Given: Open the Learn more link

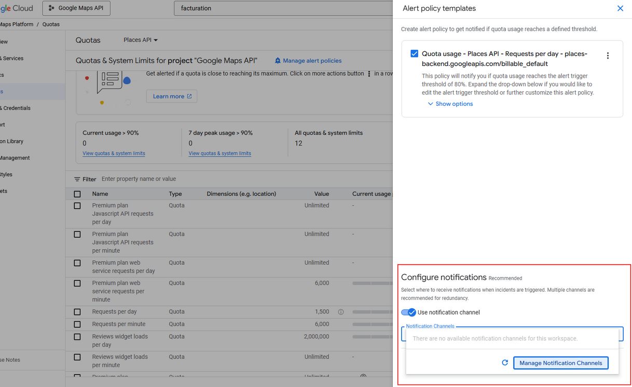Looking at the screenshot, I should [x=172, y=96].
